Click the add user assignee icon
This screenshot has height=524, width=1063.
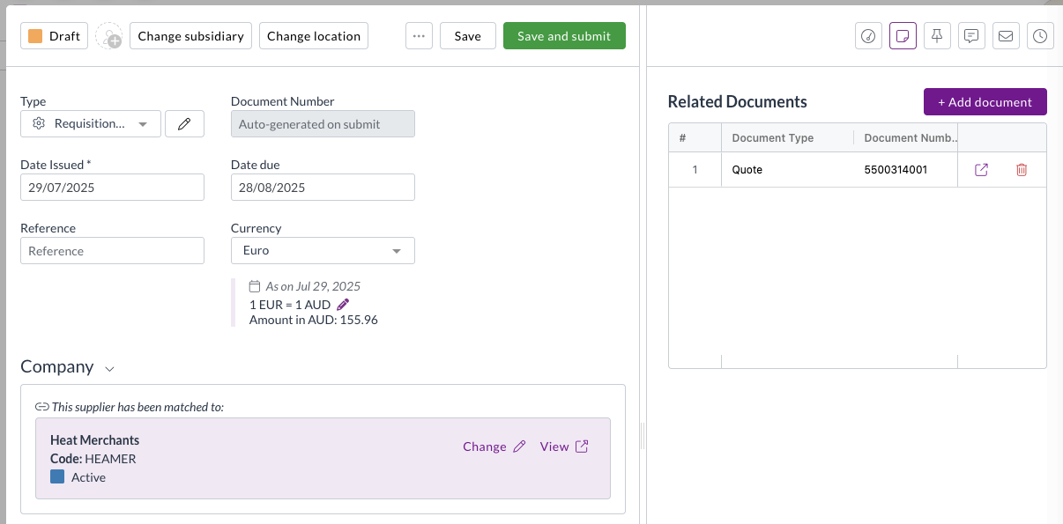pyautogui.click(x=109, y=36)
